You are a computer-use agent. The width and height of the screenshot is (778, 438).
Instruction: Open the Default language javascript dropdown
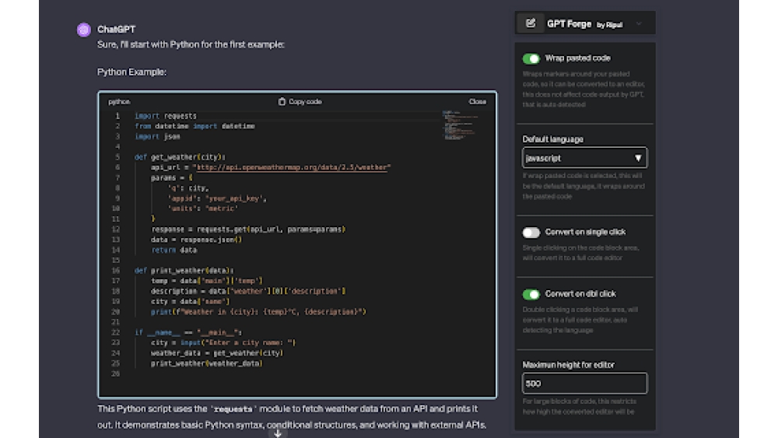(584, 158)
